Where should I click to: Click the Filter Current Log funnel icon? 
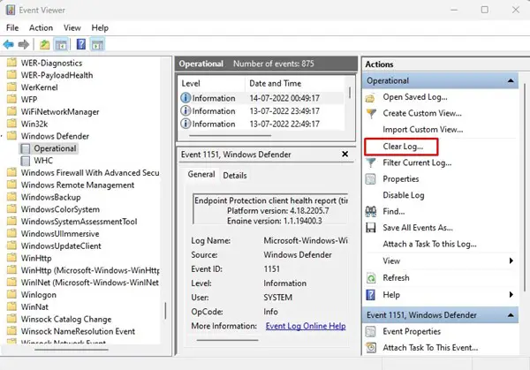pos(371,162)
